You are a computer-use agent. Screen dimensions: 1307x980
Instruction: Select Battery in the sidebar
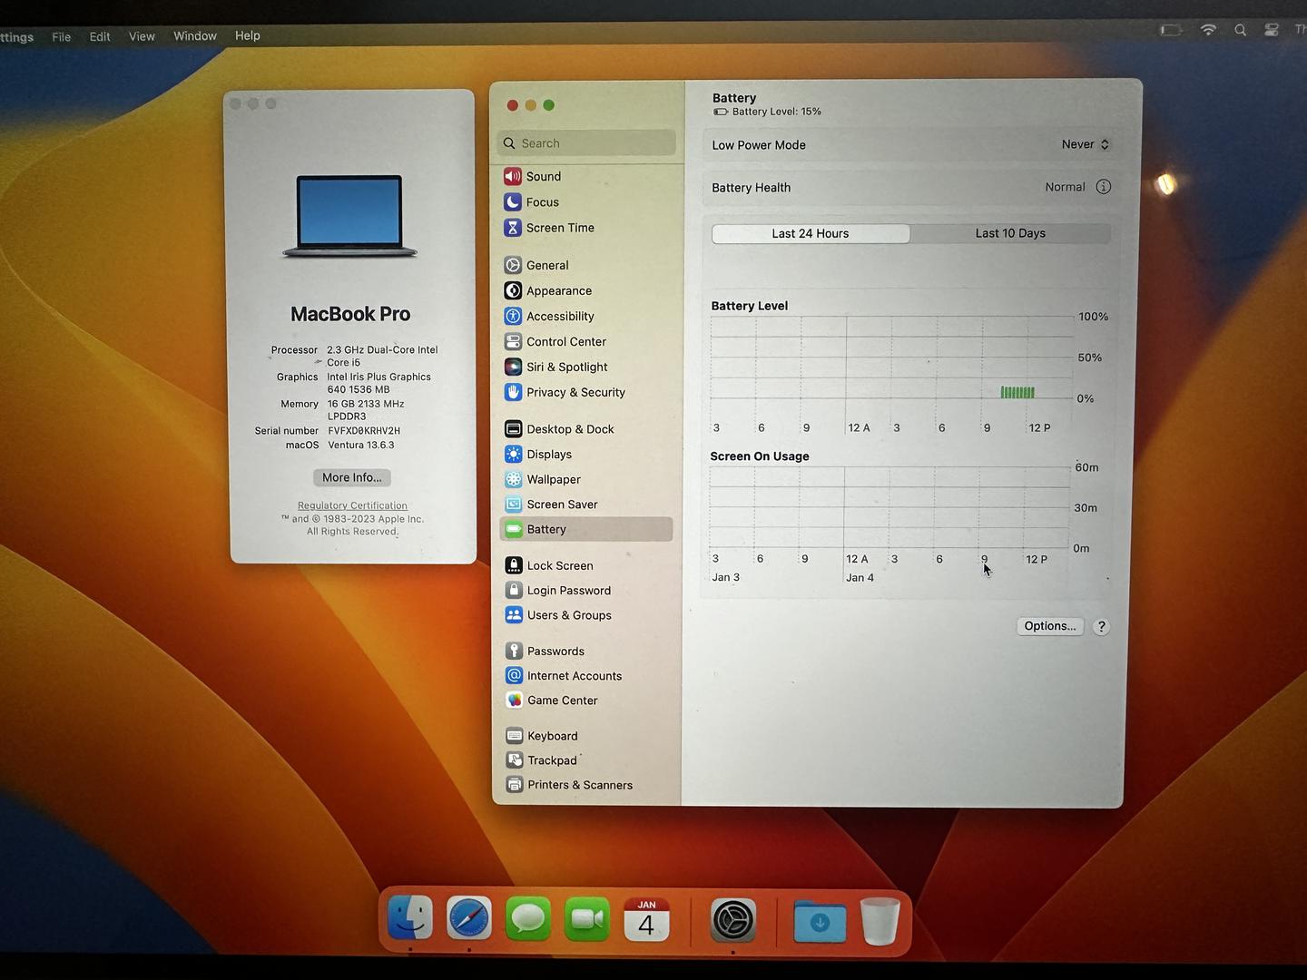(586, 529)
